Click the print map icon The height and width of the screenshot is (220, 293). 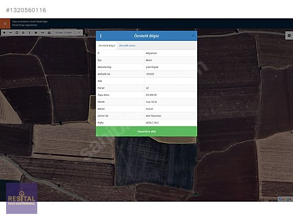click(49, 32)
